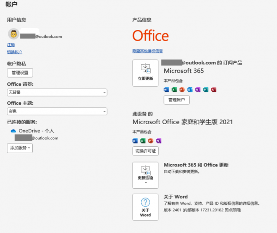Click the 切换帐户 switch account link
This screenshot has height=233, width=277.
(x=14, y=52)
